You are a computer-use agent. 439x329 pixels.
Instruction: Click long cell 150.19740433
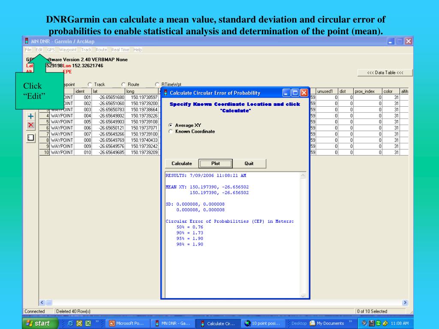click(x=142, y=140)
